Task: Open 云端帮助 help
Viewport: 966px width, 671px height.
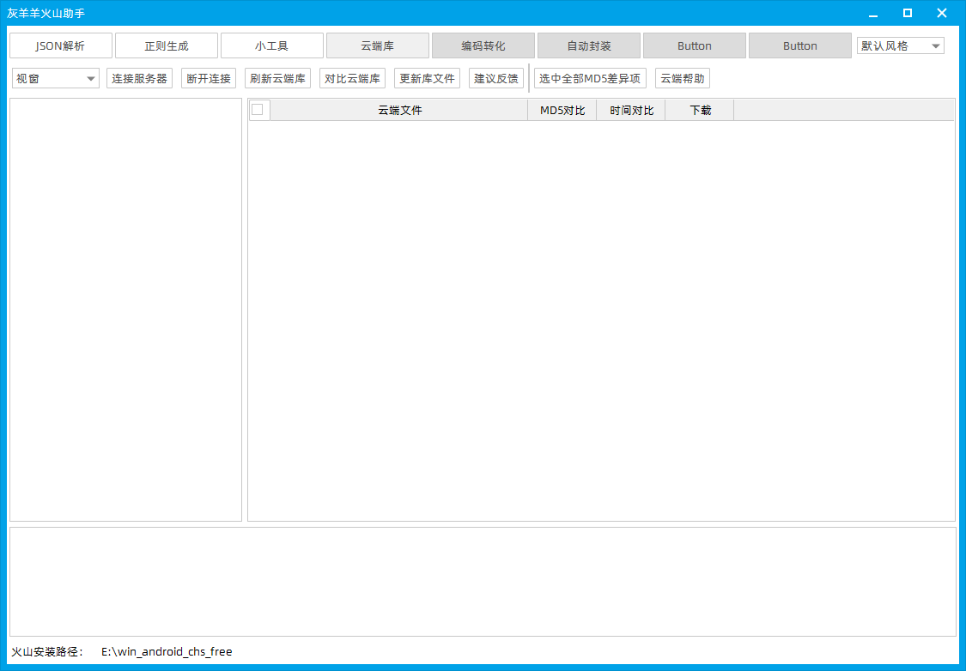Action: click(x=682, y=78)
